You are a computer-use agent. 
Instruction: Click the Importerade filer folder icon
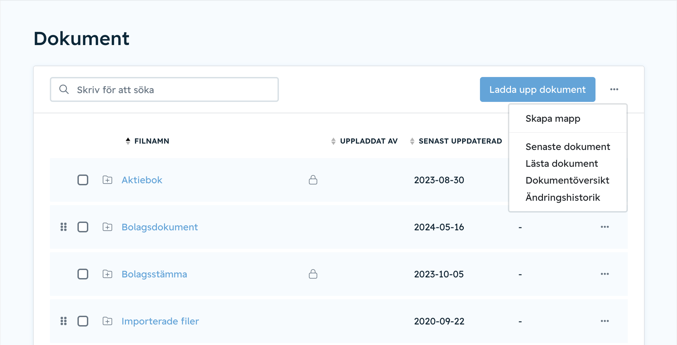tap(107, 321)
